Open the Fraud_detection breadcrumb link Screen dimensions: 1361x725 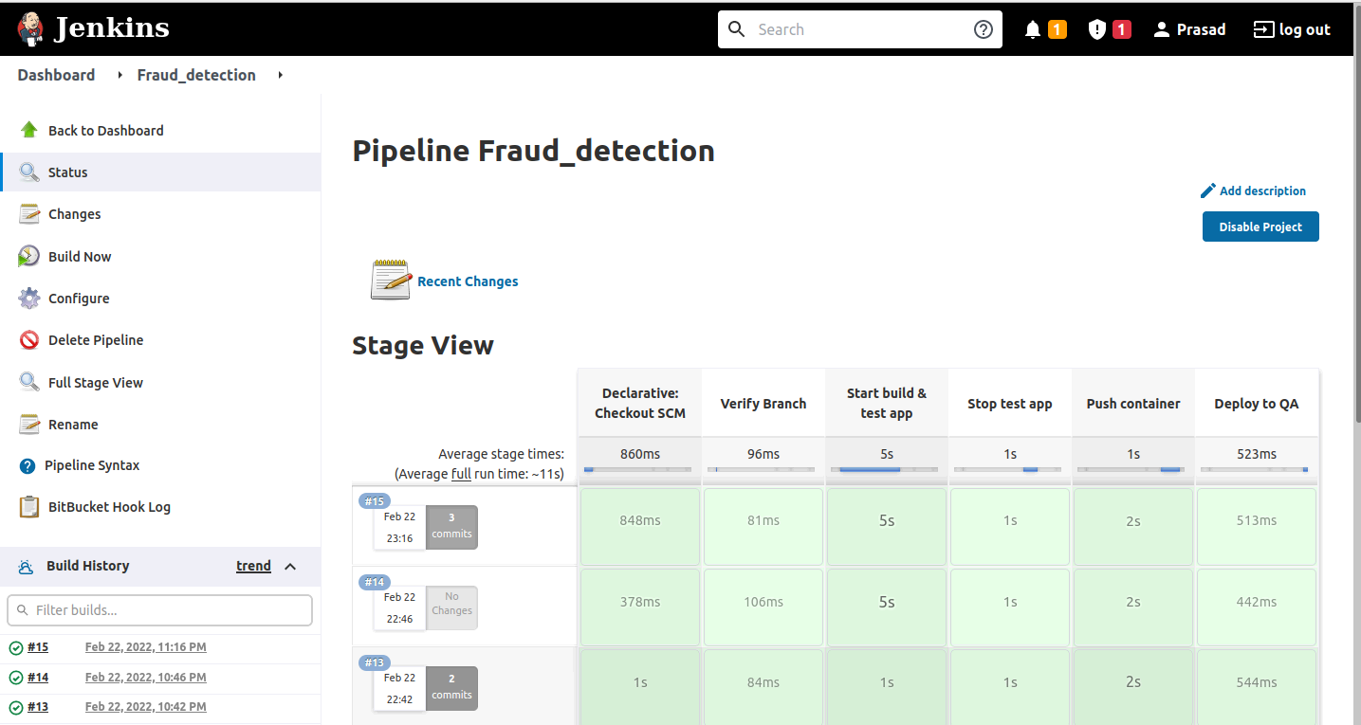[x=196, y=75]
